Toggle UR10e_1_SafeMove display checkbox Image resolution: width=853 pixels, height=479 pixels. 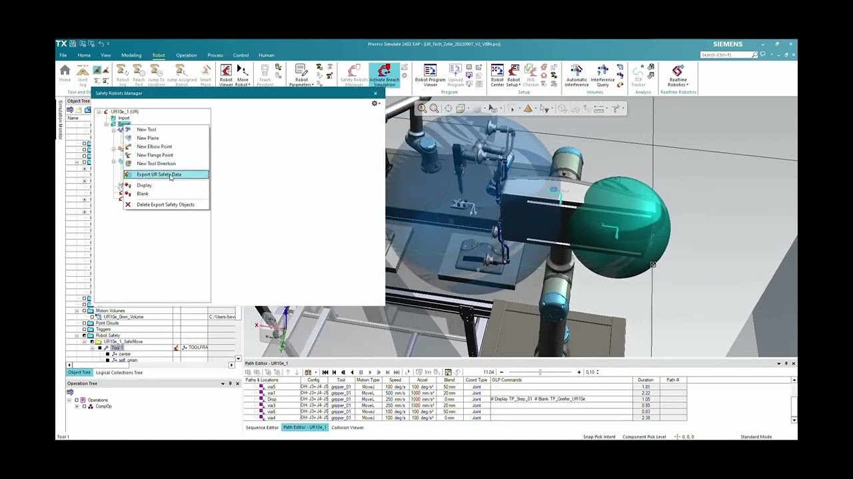tap(91, 341)
